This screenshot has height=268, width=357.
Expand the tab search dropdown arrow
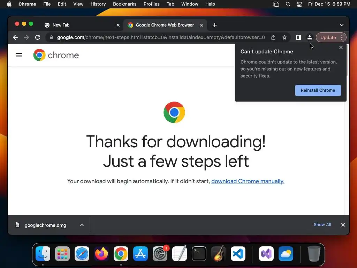(x=342, y=25)
